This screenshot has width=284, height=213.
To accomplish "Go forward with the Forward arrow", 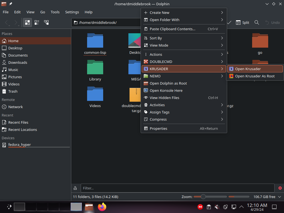I will pyautogui.click(x=16, y=22).
